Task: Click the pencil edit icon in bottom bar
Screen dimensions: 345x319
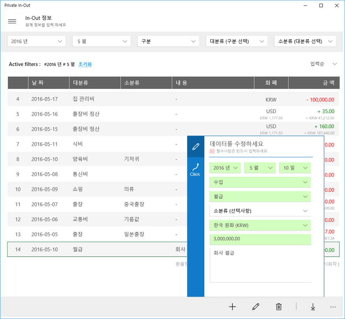Action: pos(255,307)
